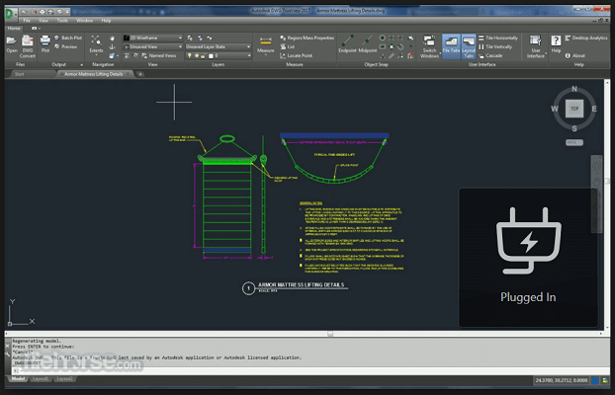Click the command line input field
This screenshot has height=395, width=615.
tap(309, 370)
